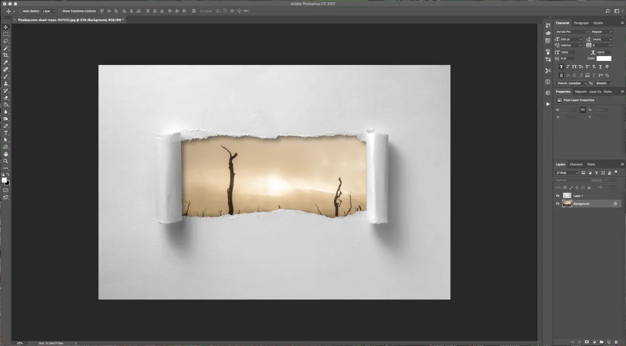This screenshot has width=626, height=346.
Task: Select the Move tool in the toolbox
Action: [6, 27]
